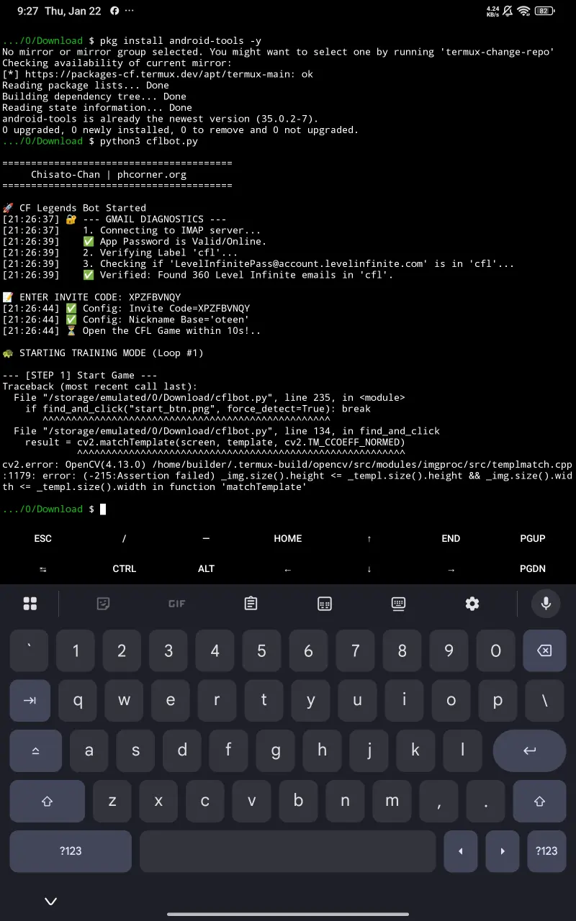Viewport: 576px width, 921px height.
Task: Tap the END extra key
Action: pyautogui.click(x=451, y=538)
